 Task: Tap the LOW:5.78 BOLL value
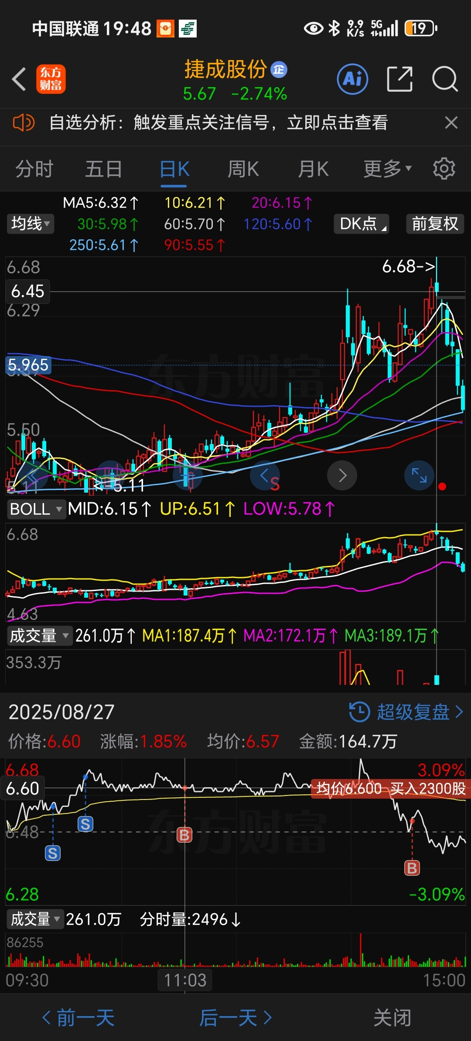coord(289,509)
